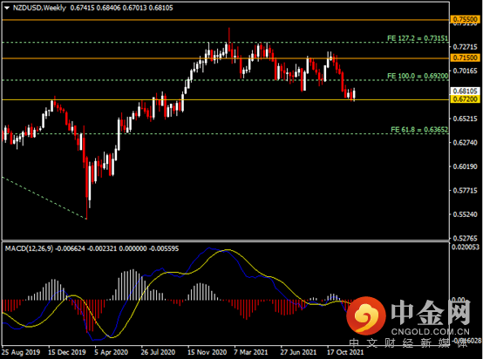
Task: Click the green dashed diagonal trendline
Action: point(44,199)
